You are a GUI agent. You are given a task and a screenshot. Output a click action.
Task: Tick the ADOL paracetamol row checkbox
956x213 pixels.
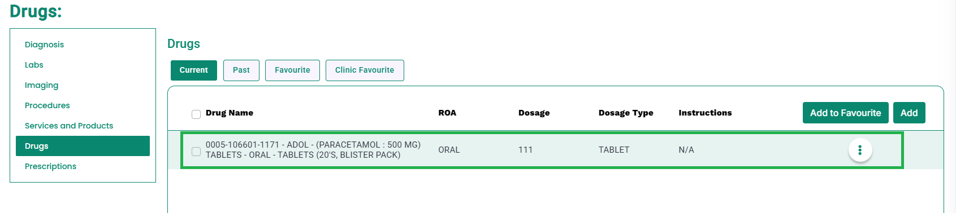[196, 151]
